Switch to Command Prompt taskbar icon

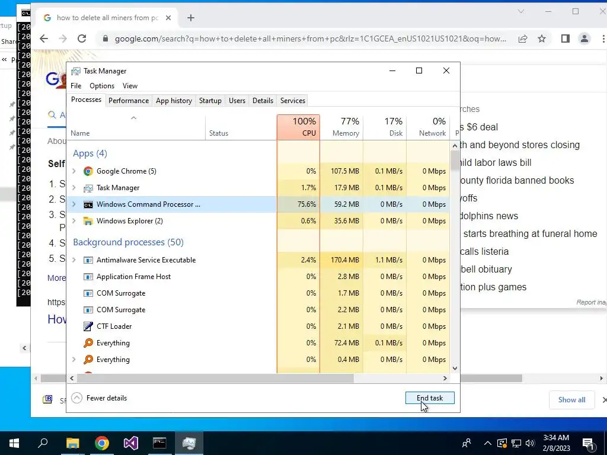[159, 443]
